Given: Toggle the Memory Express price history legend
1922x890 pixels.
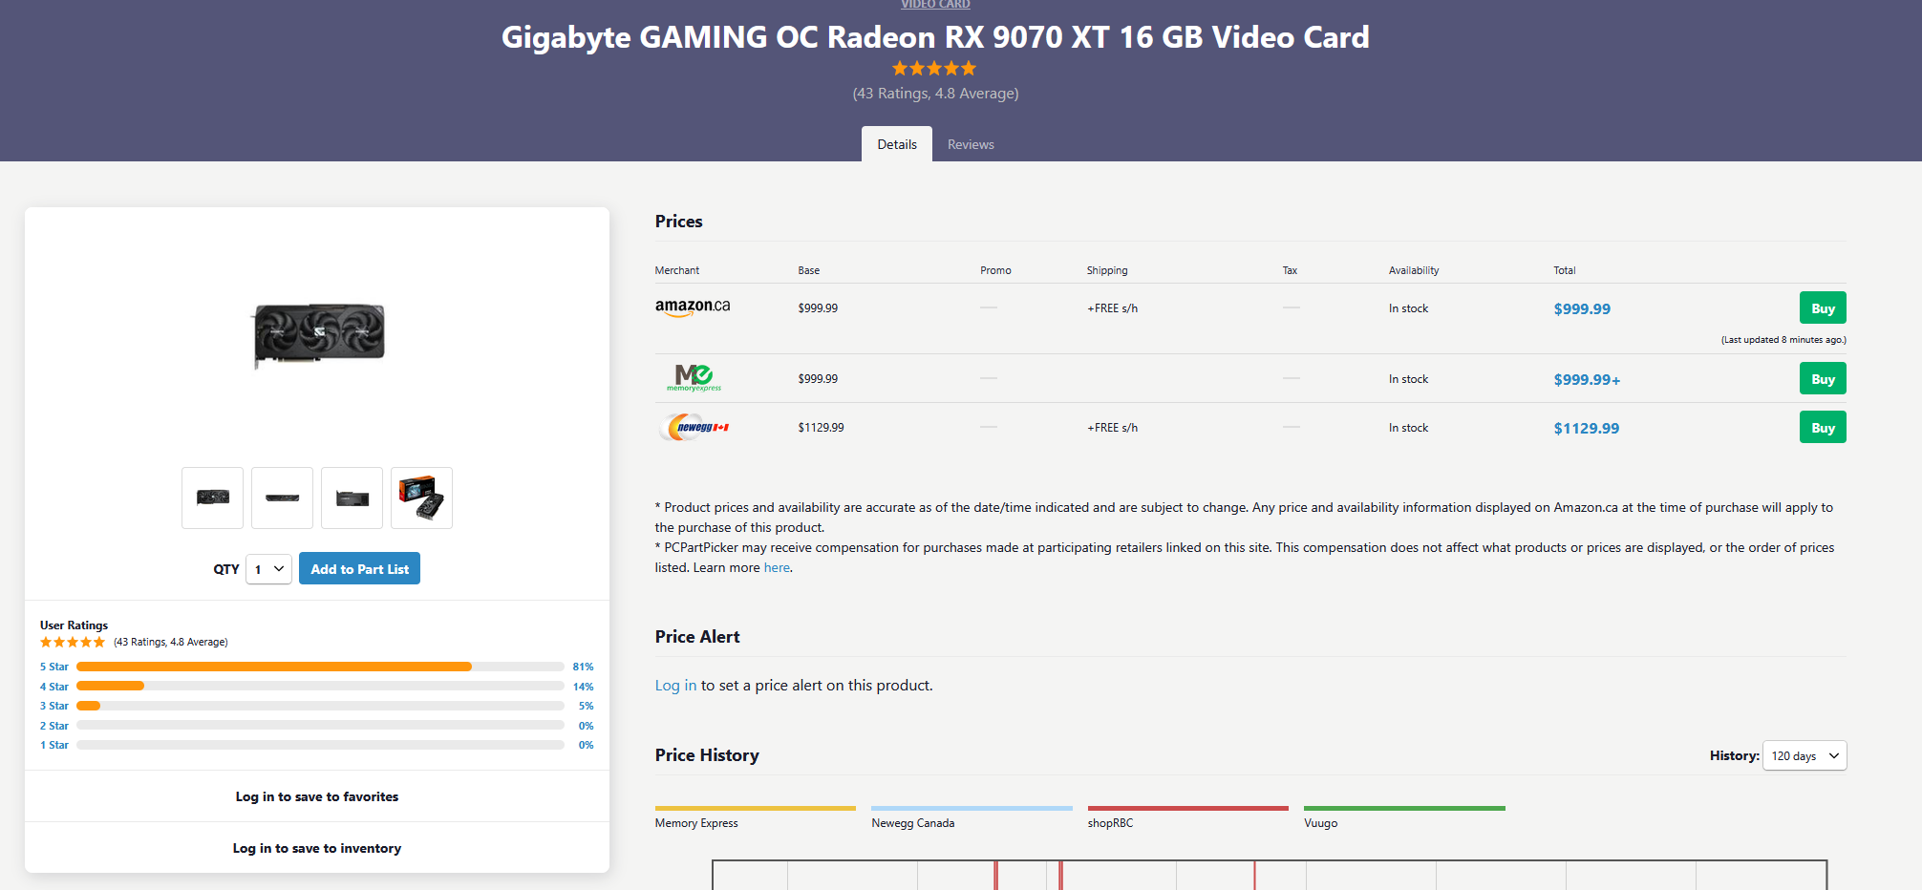Looking at the screenshot, I should 755,817.
